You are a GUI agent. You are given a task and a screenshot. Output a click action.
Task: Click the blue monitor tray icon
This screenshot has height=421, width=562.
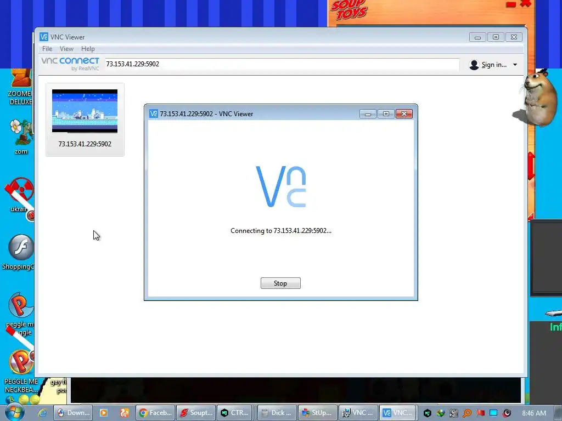pos(493,413)
